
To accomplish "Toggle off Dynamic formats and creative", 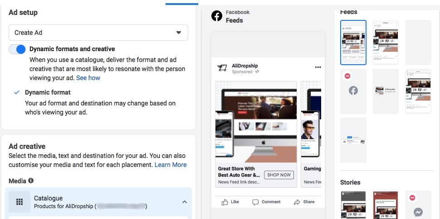I will (17, 49).
